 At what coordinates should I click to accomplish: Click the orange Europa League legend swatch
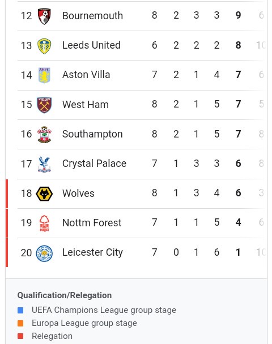coord(20,323)
